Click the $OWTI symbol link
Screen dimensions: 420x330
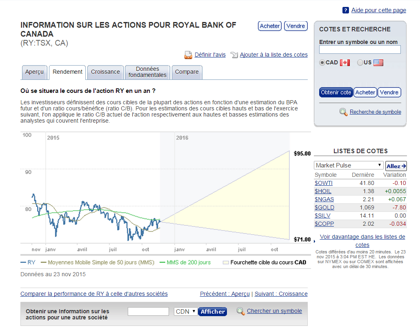[x=324, y=183]
